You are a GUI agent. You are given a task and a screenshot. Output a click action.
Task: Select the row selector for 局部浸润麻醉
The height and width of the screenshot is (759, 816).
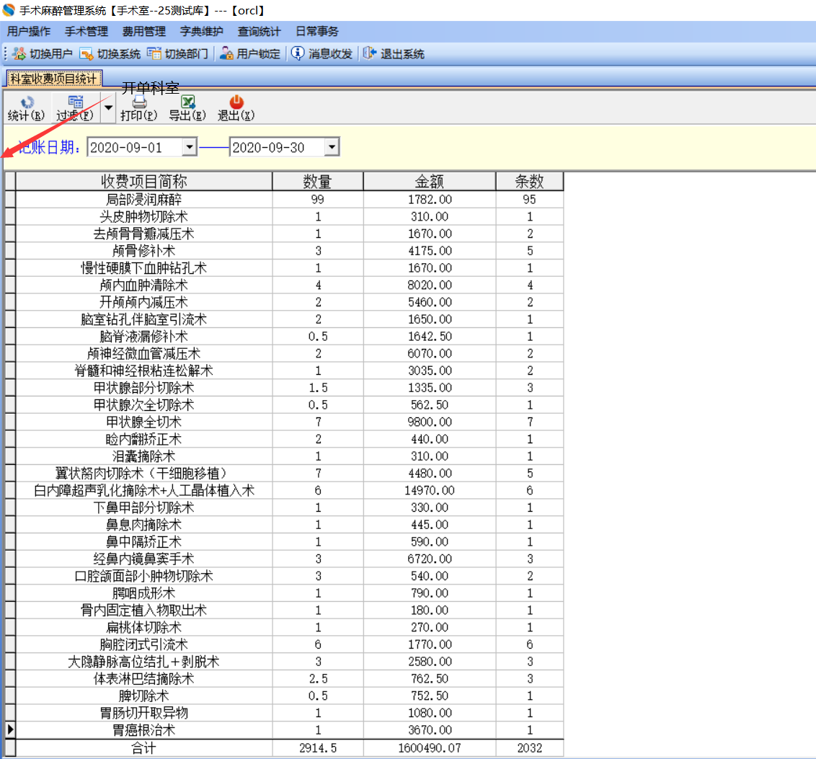coord(10,199)
